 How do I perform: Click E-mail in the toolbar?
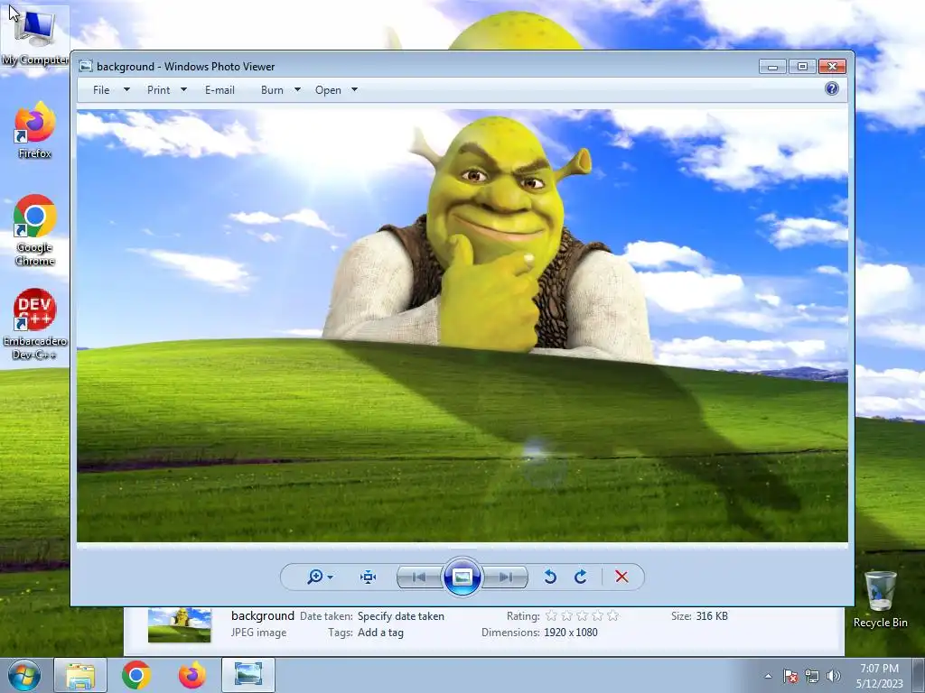(220, 90)
